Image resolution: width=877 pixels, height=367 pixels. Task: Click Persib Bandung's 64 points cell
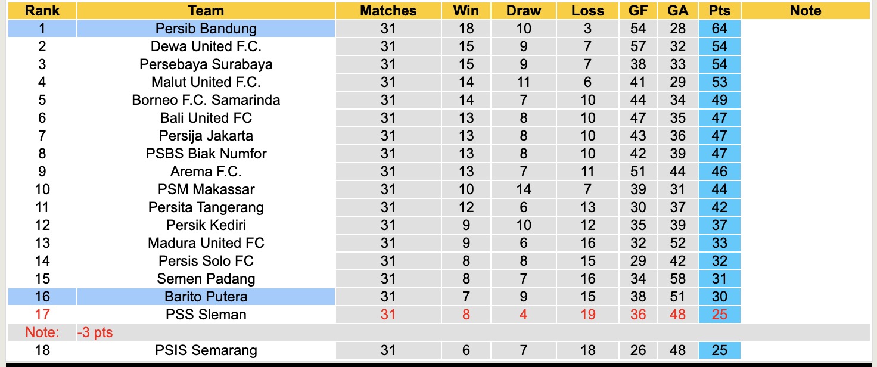(720, 29)
